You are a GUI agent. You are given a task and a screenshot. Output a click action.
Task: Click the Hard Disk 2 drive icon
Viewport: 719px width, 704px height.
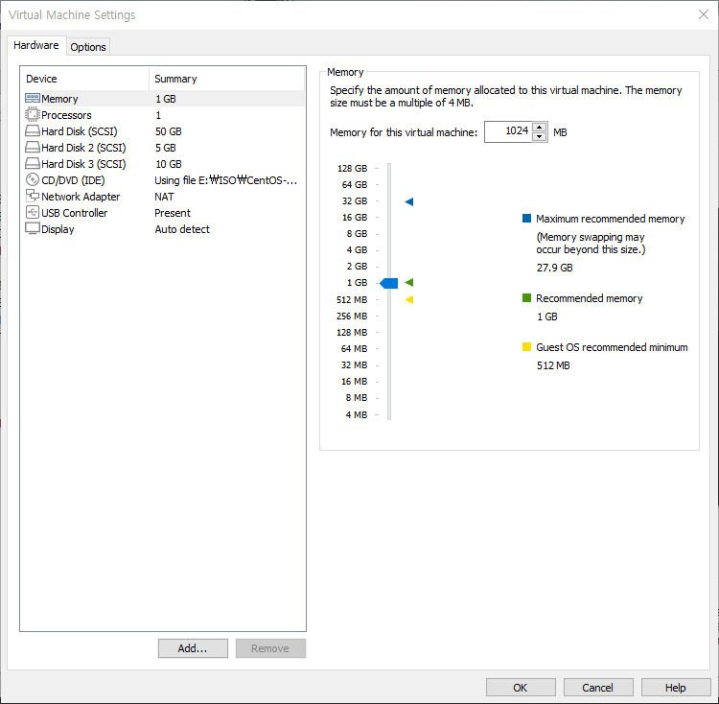tap(32, 147)
